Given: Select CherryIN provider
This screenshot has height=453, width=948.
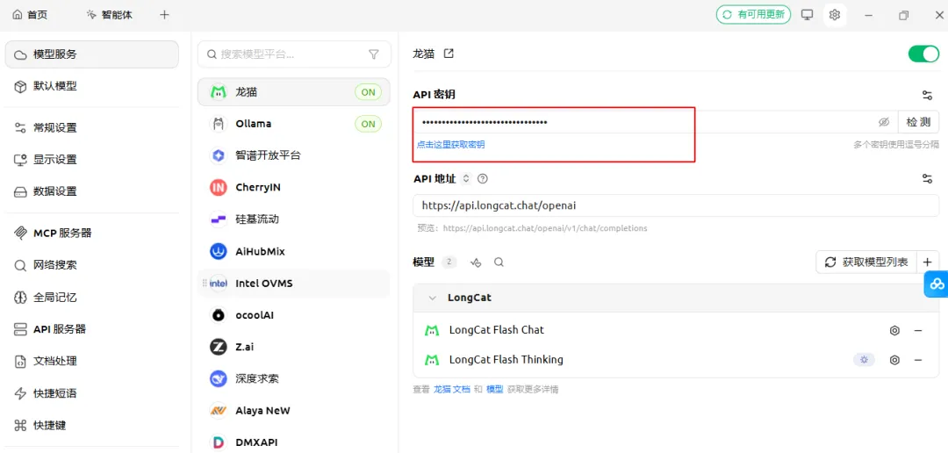Looking at the screenshot, I should [x=294, y=188].
